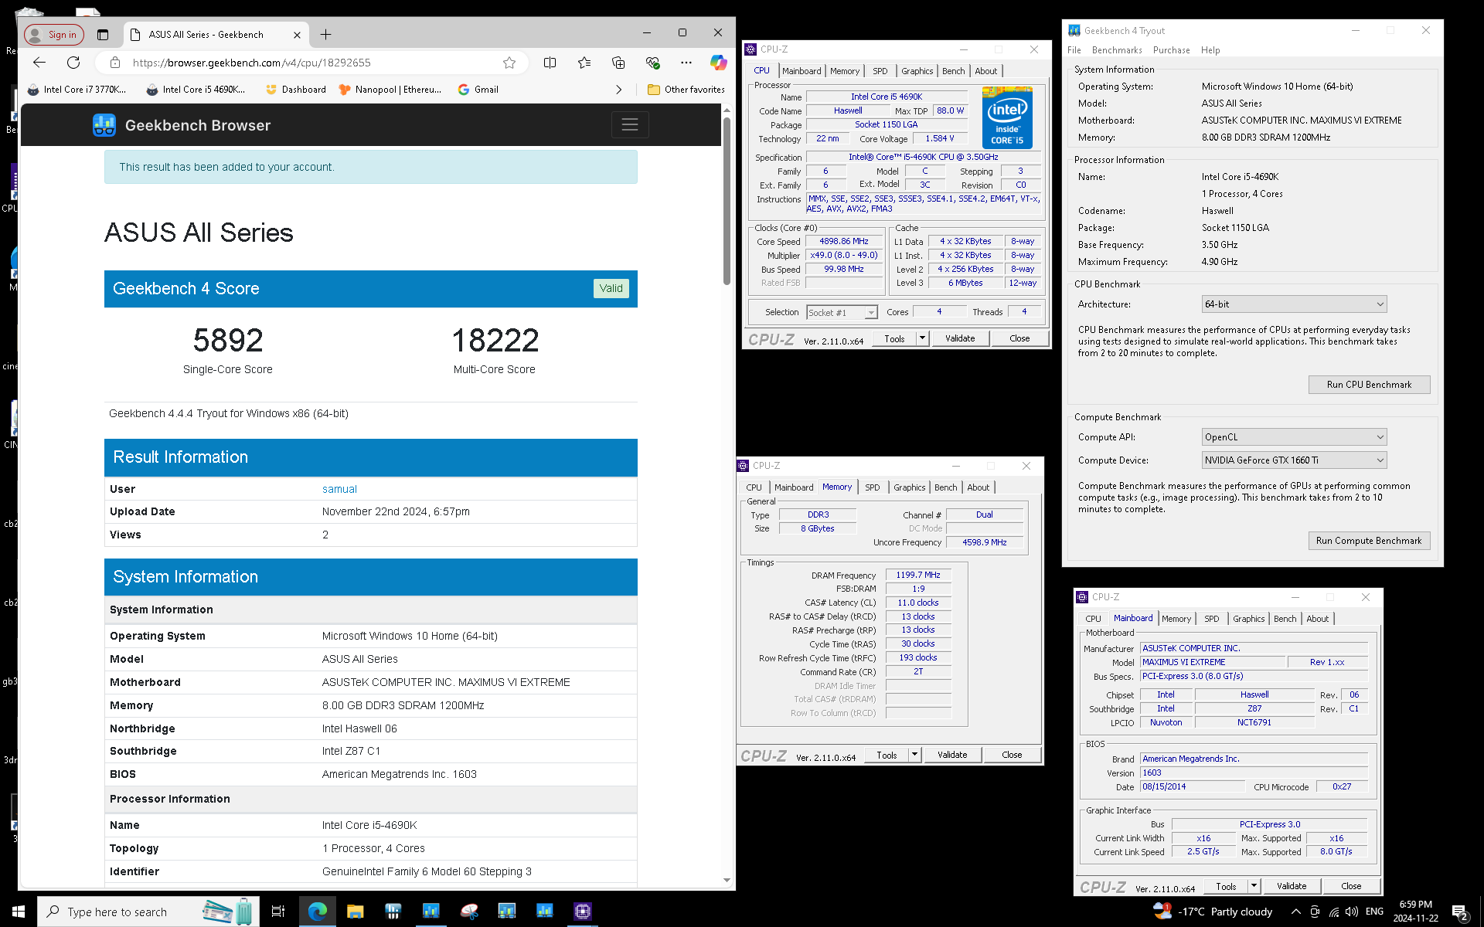Open weather widget -17°C Partly cloudy
Viewport: 1484px width, 927px height.
point(1212,912)
